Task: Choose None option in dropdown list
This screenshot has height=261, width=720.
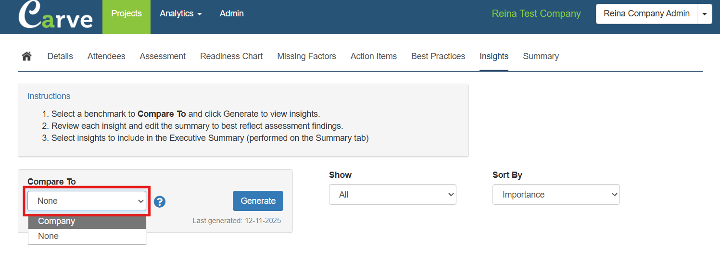Action: tap(87, 236)
